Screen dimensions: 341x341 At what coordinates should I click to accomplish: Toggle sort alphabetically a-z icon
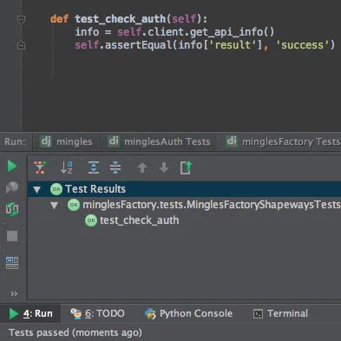pos(66,167)
